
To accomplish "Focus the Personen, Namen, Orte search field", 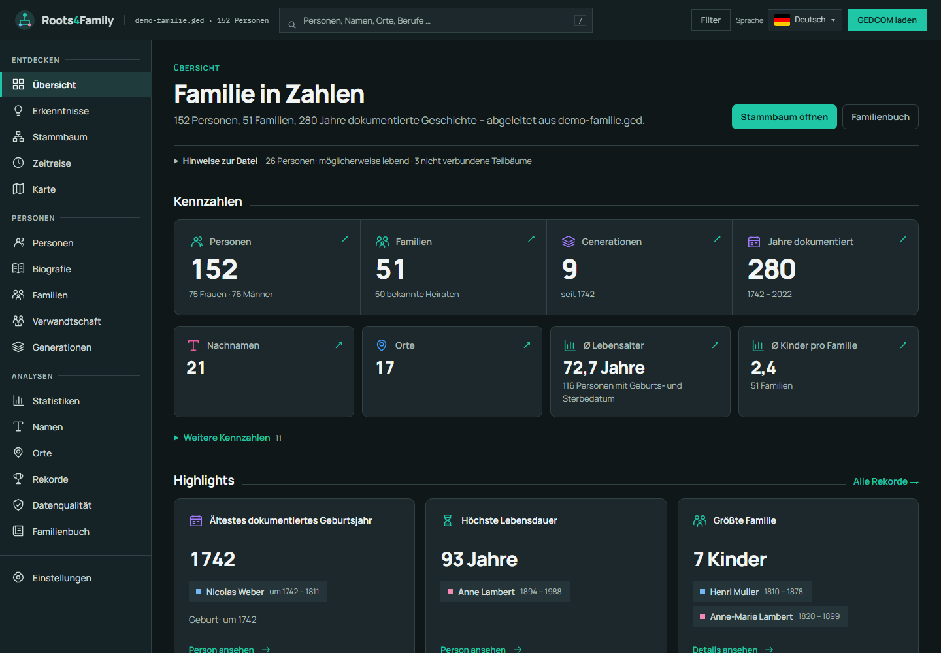I will (436, 20).
